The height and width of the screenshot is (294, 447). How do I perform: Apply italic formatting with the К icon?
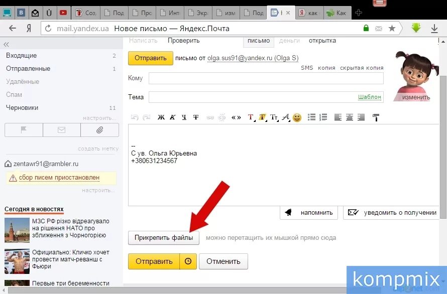[x=172, y=117]
